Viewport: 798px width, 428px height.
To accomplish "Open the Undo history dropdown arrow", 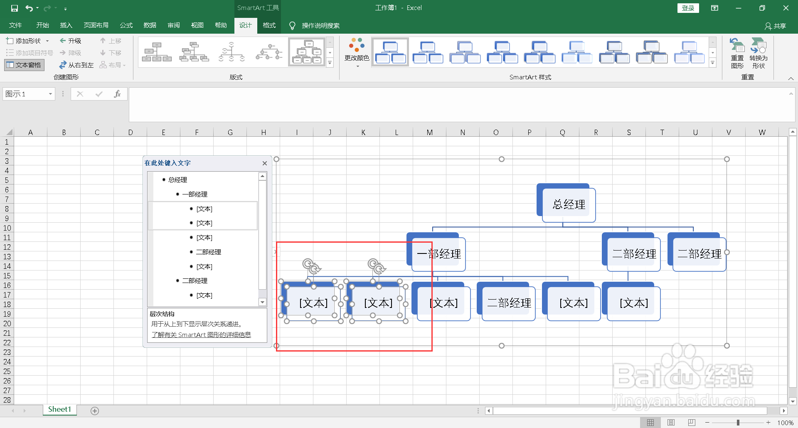I will tap(37, 8).
